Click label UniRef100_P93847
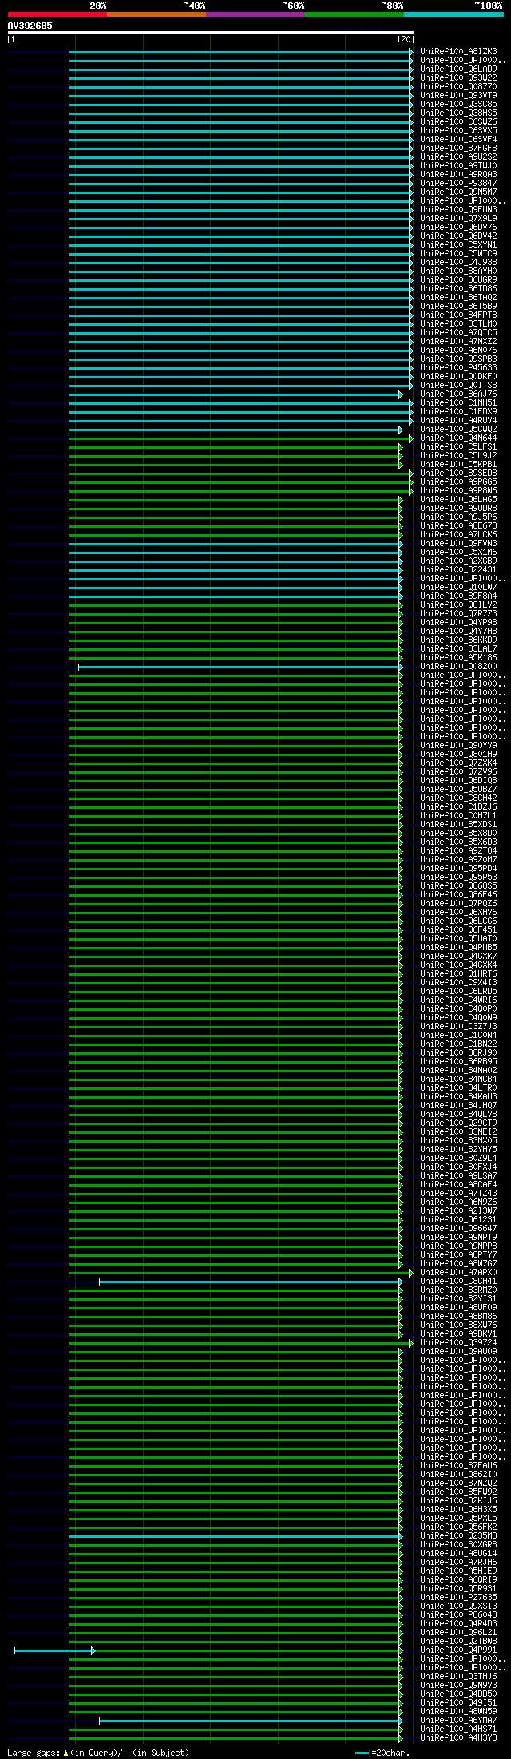 tap(458, 184)
